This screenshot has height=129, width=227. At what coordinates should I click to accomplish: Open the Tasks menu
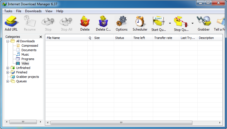8,11
